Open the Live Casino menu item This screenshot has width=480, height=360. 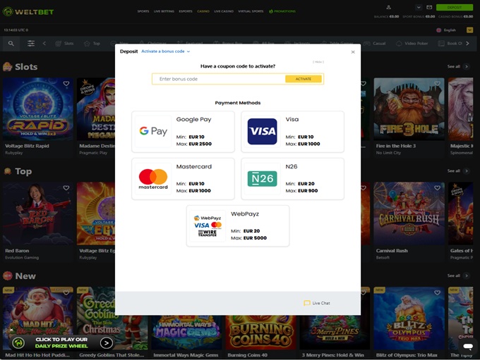(x=223, y=11)
